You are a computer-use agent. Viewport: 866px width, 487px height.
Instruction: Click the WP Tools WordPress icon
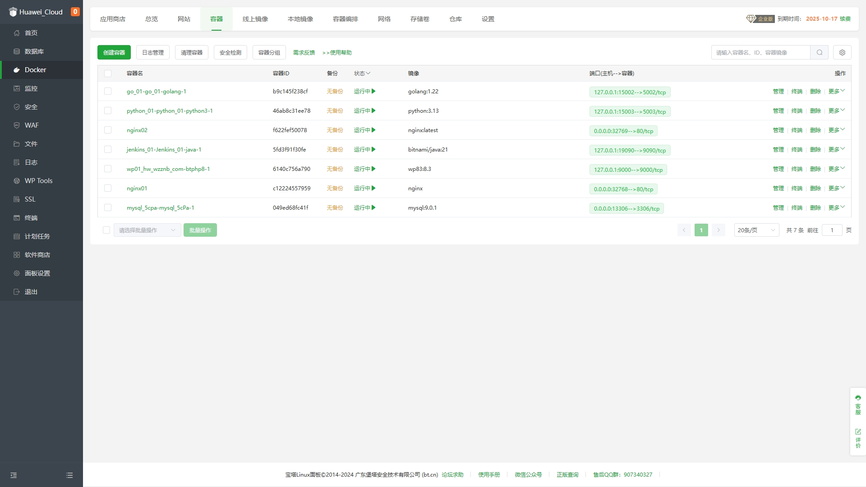[x=17, y=181]
